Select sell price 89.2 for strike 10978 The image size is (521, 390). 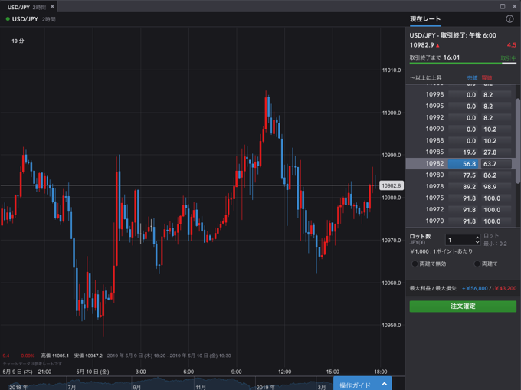463,187
